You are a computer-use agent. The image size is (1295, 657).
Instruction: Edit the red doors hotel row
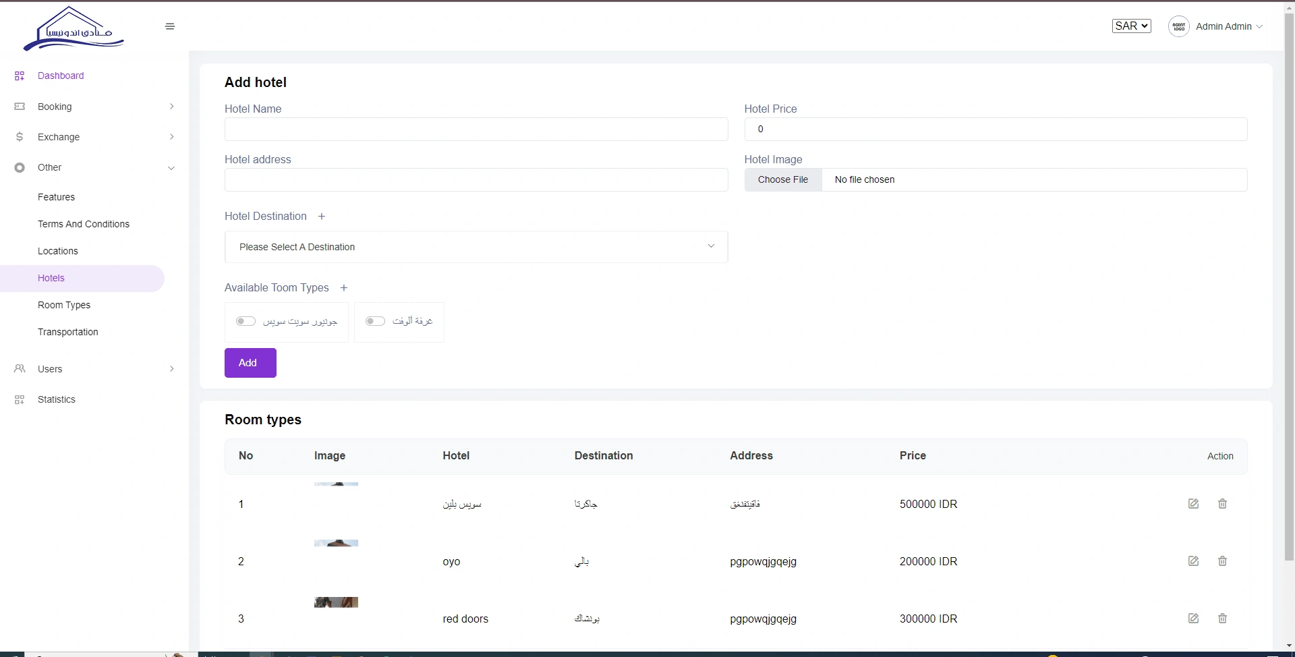click(1193, 619)
